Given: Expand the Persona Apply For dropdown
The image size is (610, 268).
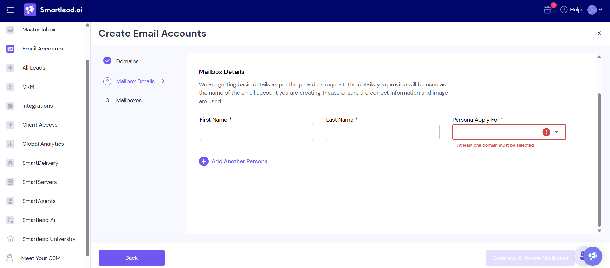Looking at the screenshot, I should pos(557,132).
